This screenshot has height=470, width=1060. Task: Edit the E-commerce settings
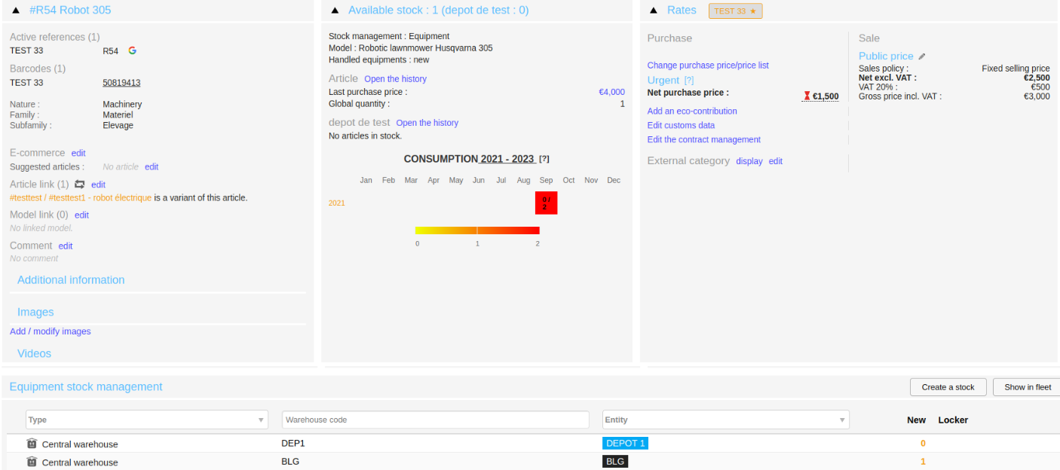tap(78, 153)
